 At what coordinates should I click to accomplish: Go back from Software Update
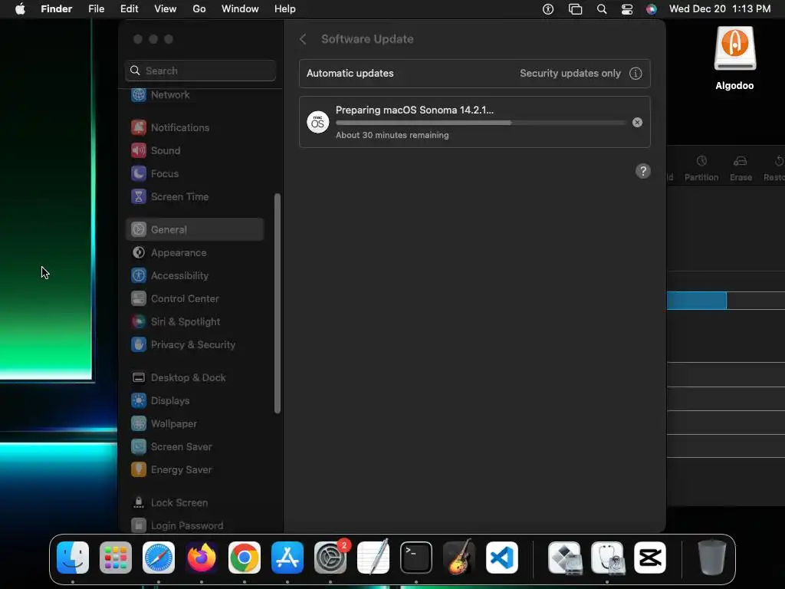coord(303,39)
